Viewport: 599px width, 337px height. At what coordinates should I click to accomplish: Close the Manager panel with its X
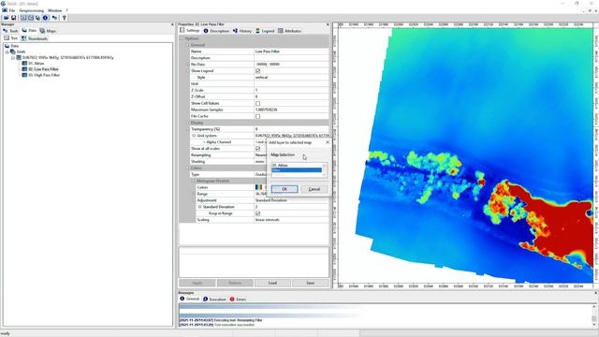coord(172,24)
